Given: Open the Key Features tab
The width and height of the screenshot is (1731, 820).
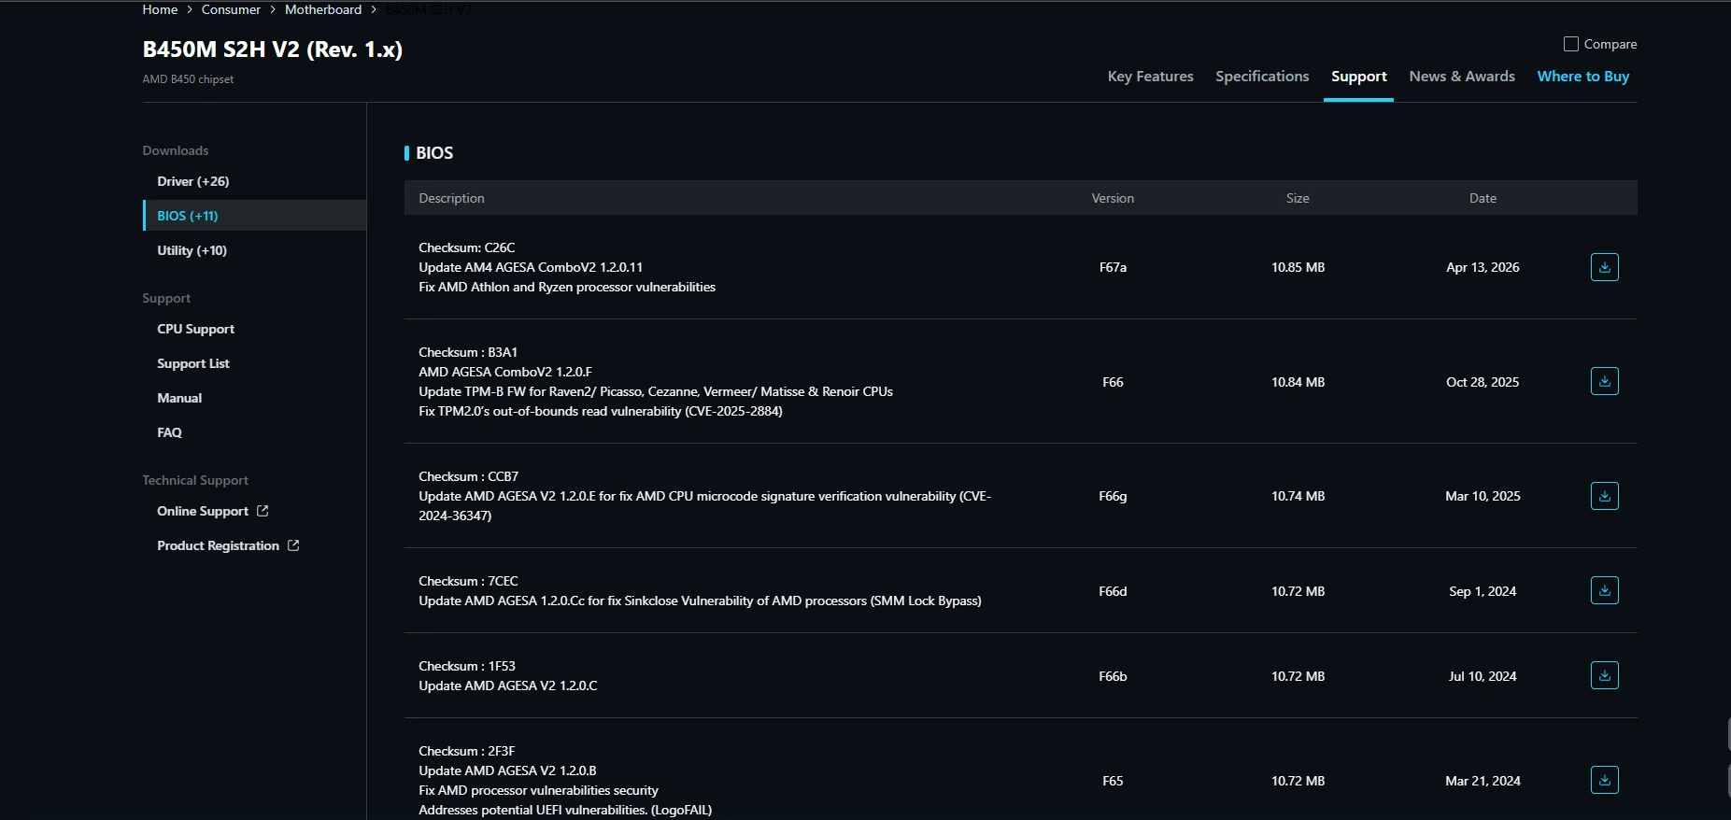Looking at the screenshot, I should click(1150, 77).
